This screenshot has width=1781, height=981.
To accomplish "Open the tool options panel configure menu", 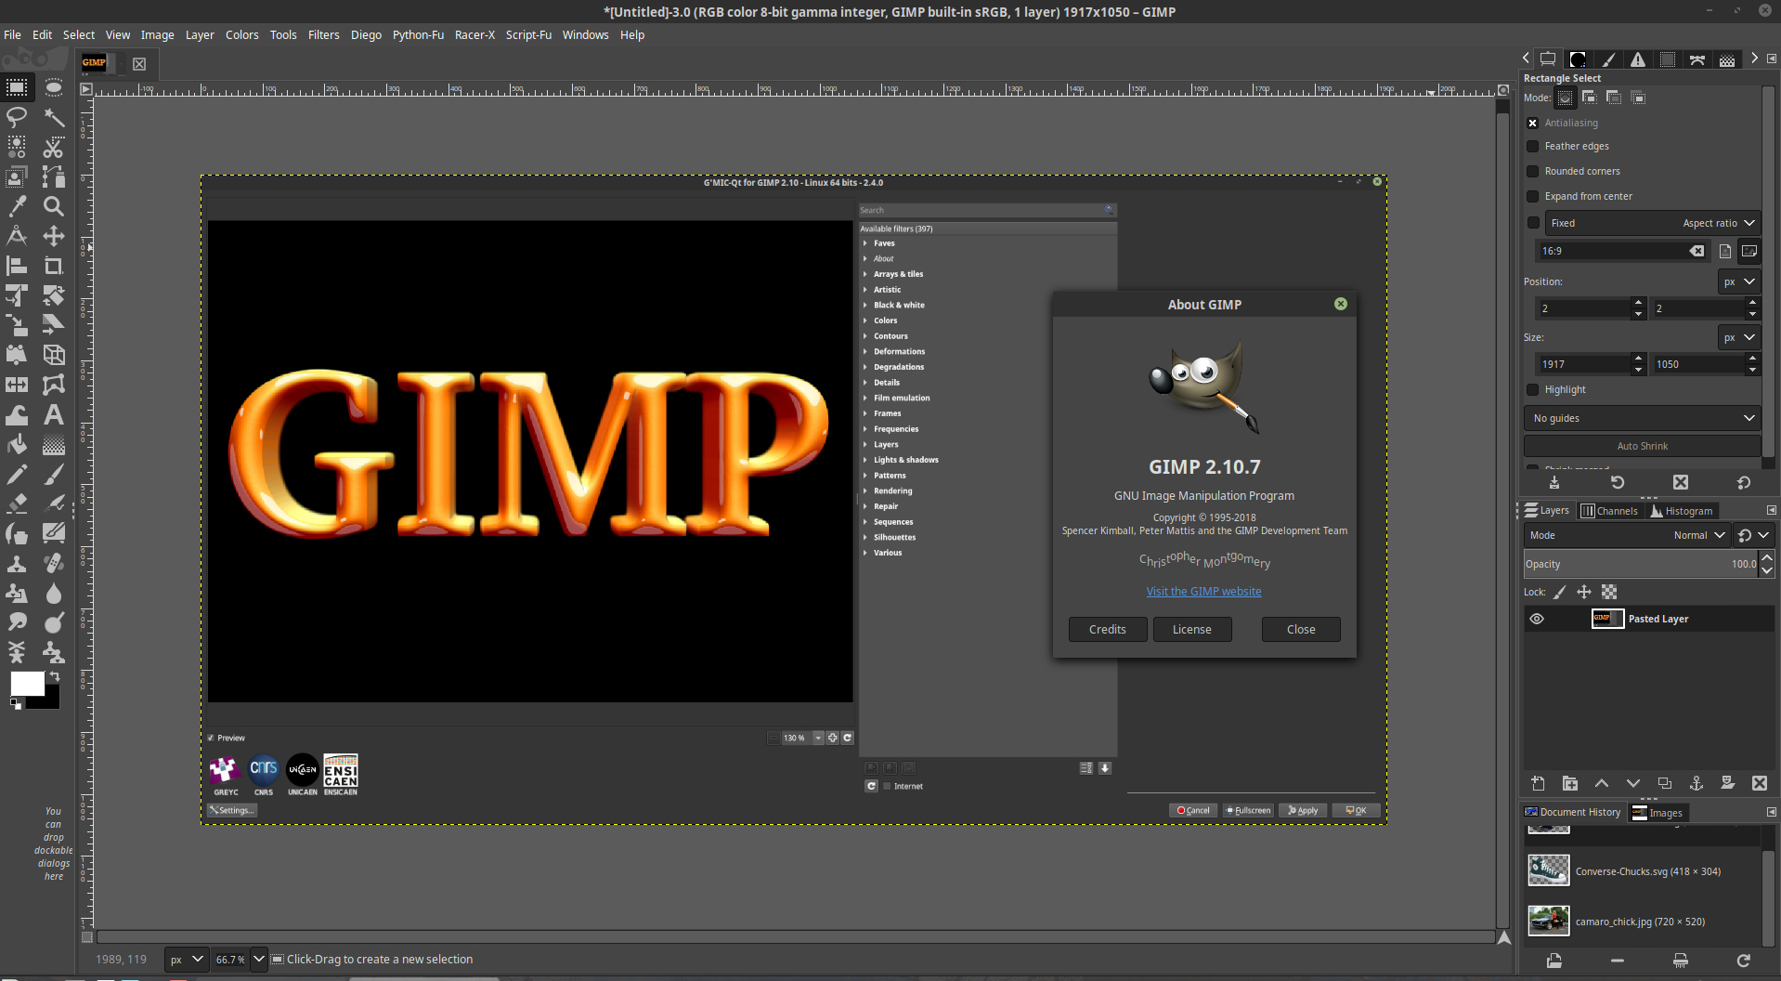I will (1771, 59).
